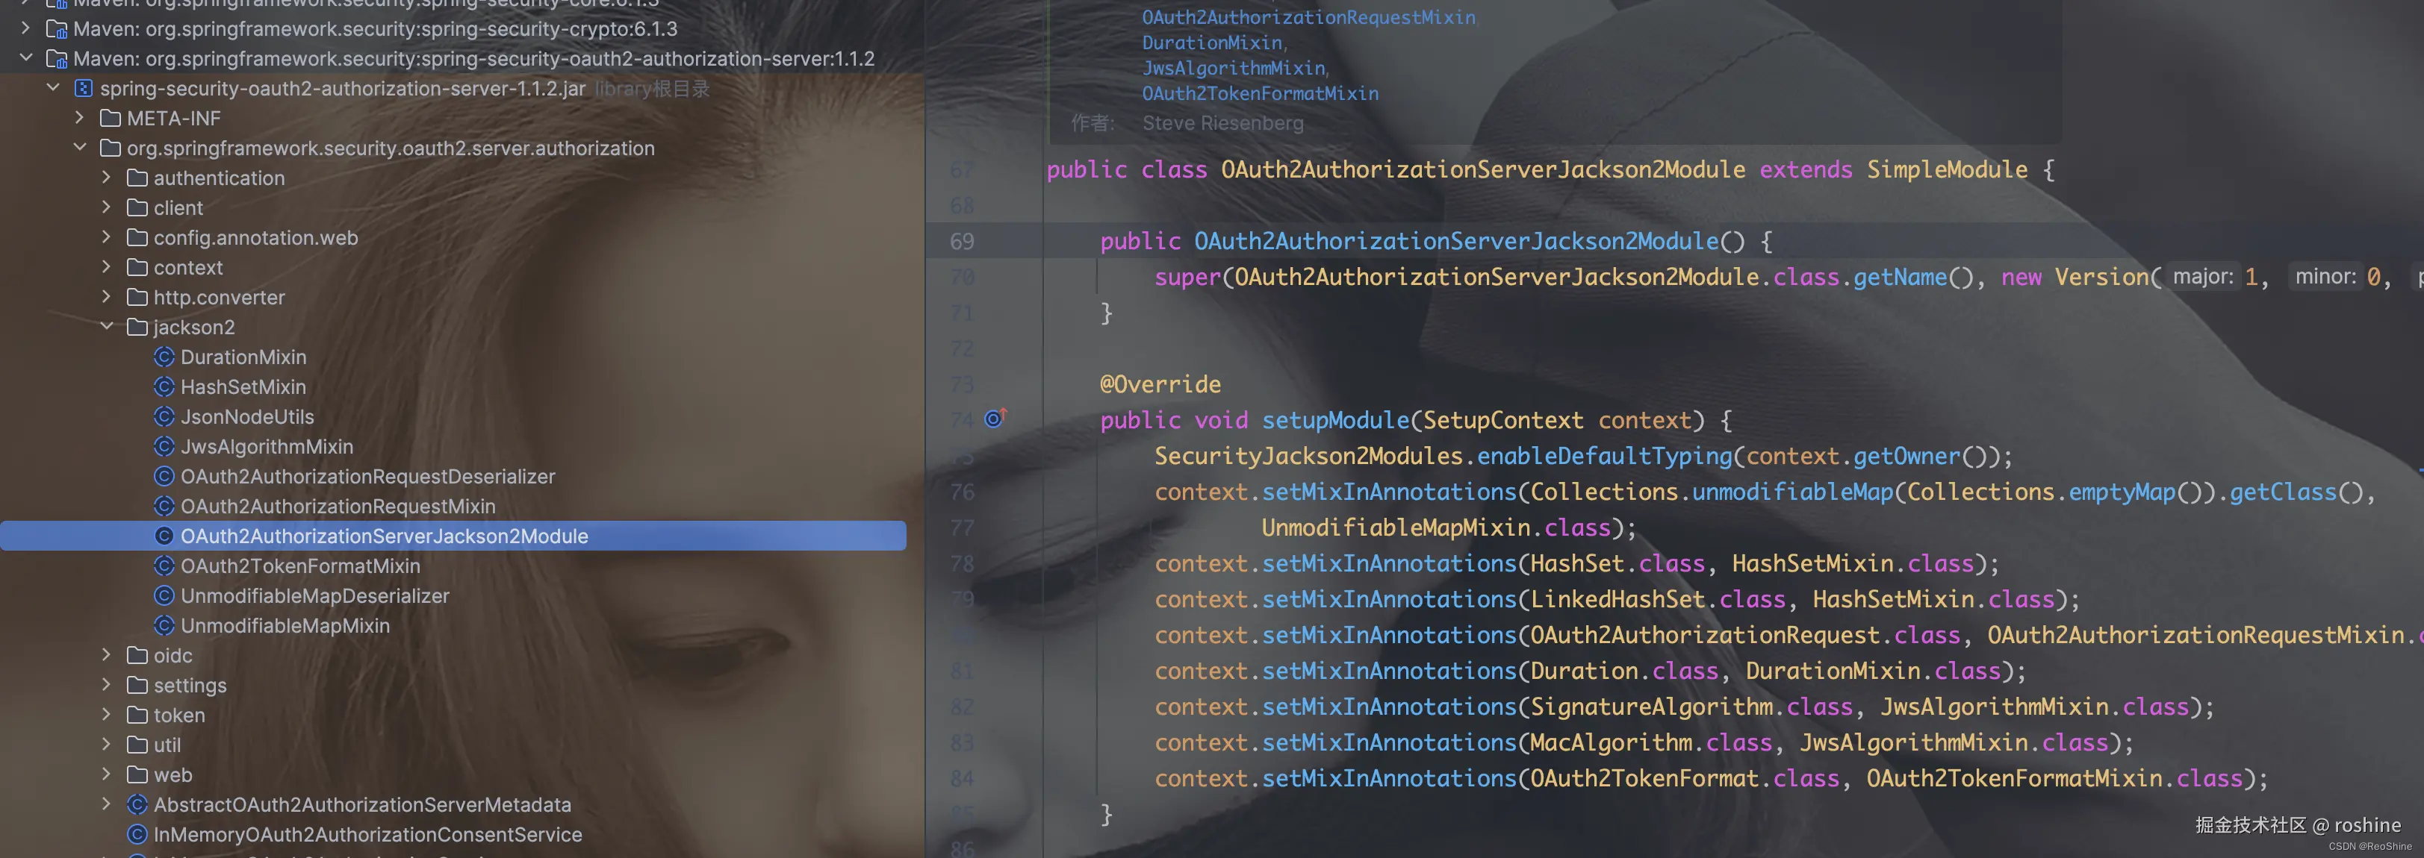
Task: Select OAuth2TokenFormatMixin tree entry
Action: coord(300,566)
